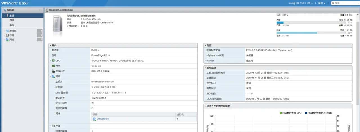Click the networks count badge
This screenshot has height=132, width=360.
click(x=40, y=40)
